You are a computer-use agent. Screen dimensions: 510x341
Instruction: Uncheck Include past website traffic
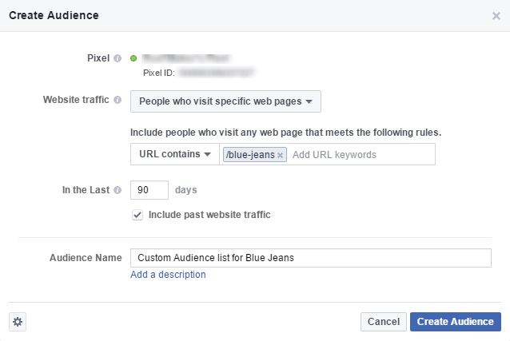click(137, 215)
